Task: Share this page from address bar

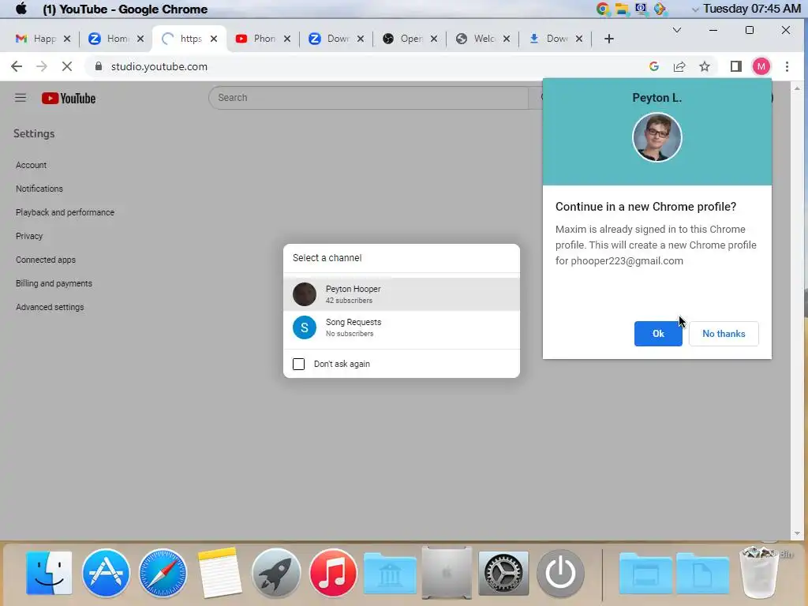Action: 679,66
